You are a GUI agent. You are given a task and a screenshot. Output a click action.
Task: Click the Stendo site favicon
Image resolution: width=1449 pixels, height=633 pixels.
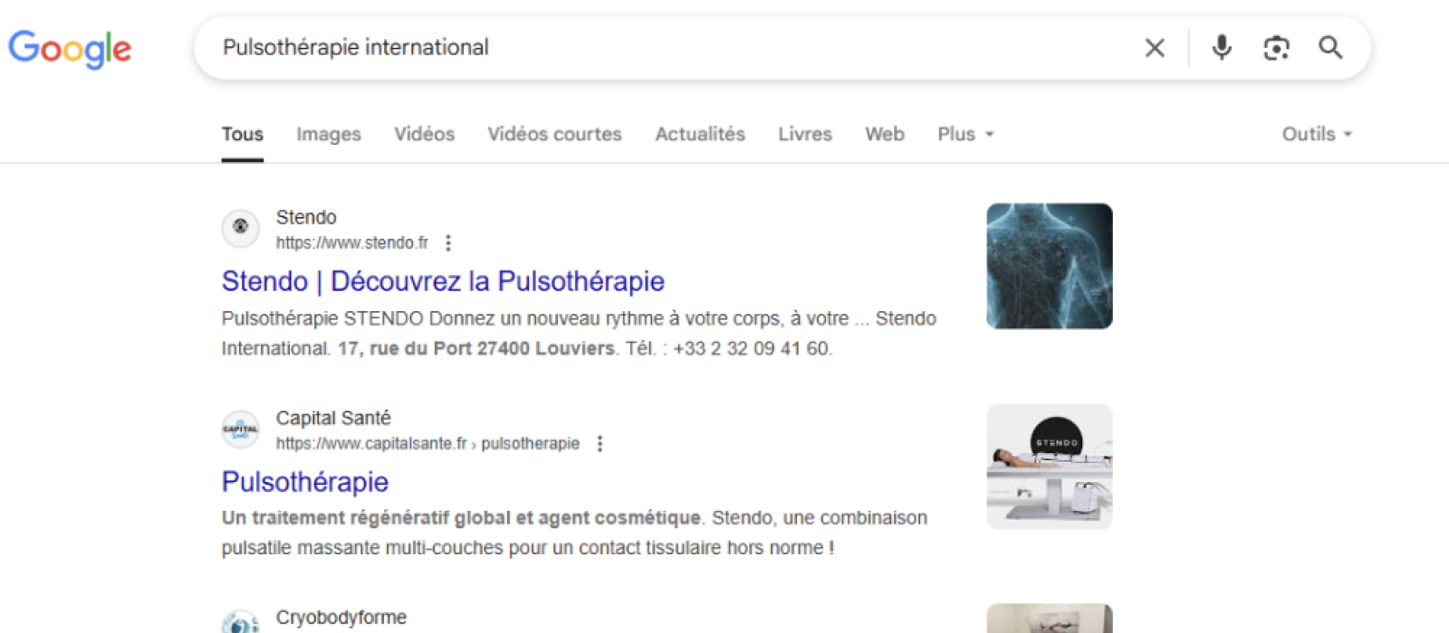[241, 229]
